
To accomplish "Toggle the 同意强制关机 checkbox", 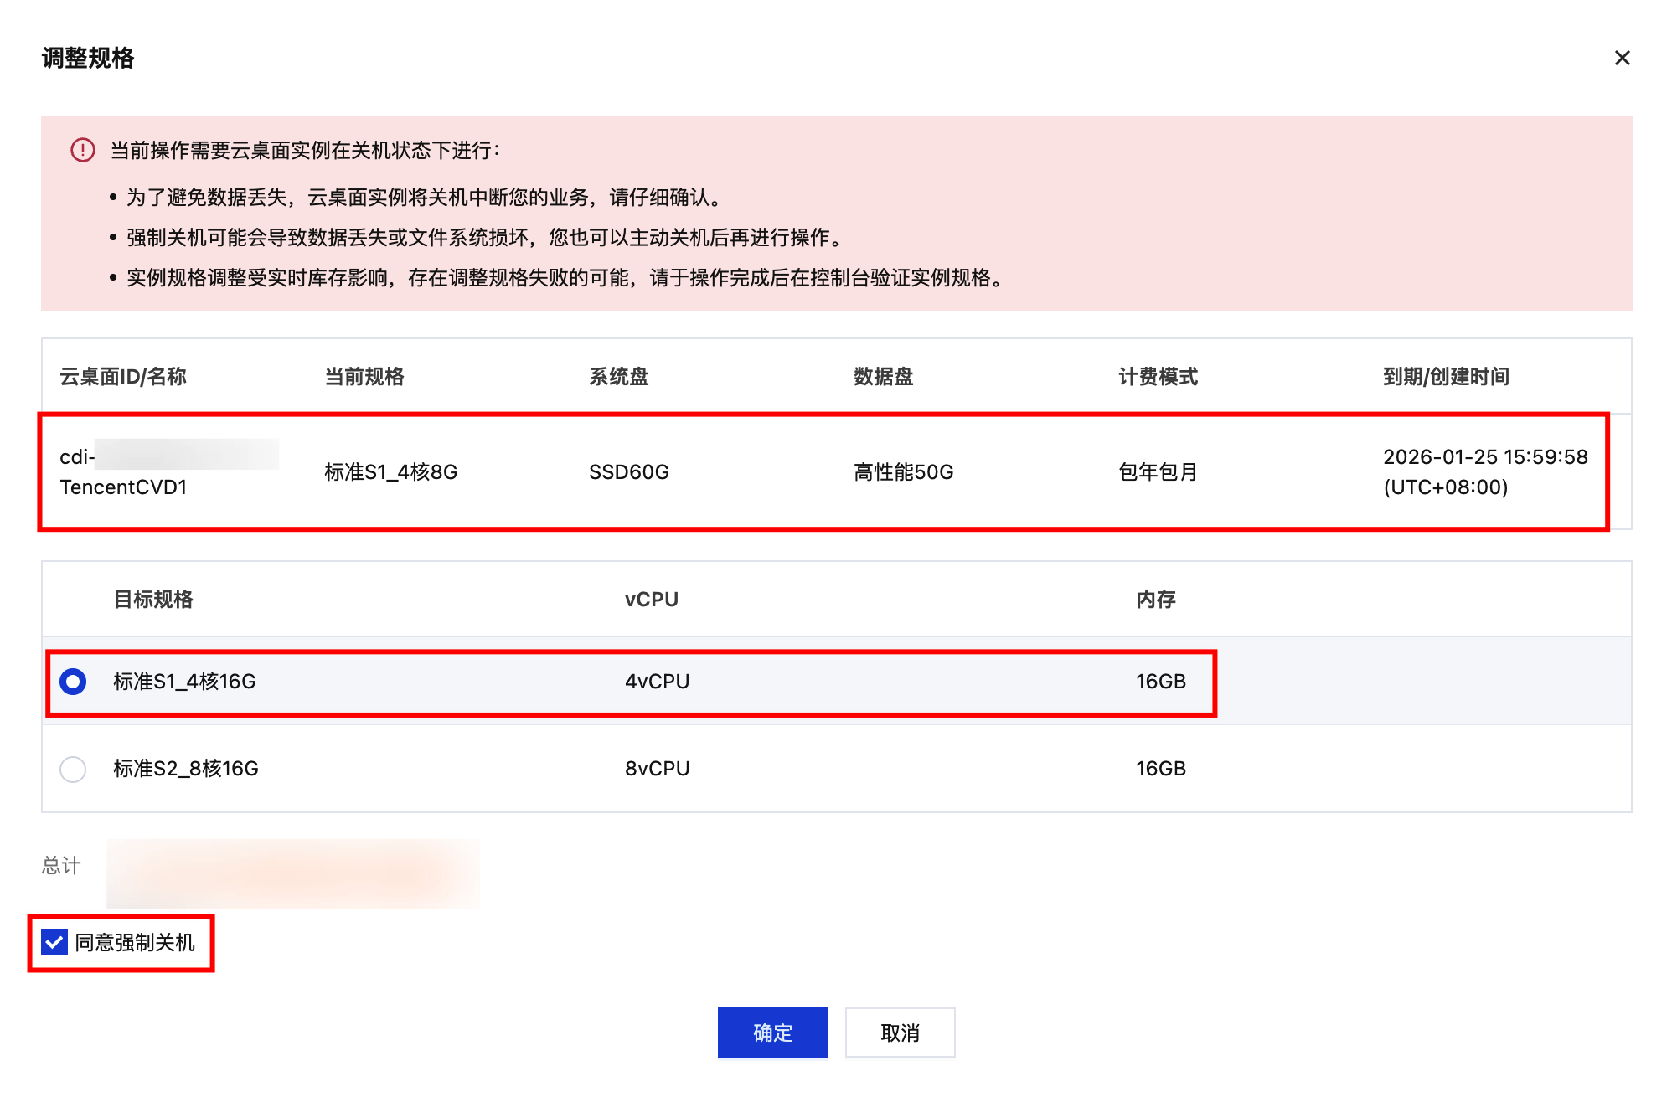I will 54,942.
